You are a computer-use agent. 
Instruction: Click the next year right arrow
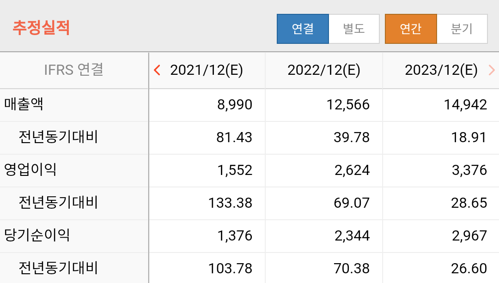(491, 70)
